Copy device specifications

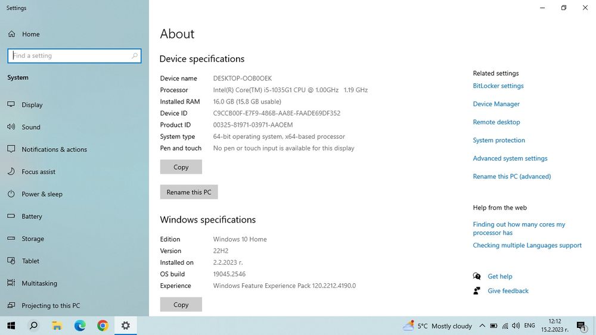click(181, 167)
